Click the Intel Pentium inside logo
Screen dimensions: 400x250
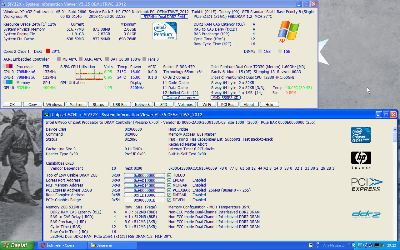[164, 31]
